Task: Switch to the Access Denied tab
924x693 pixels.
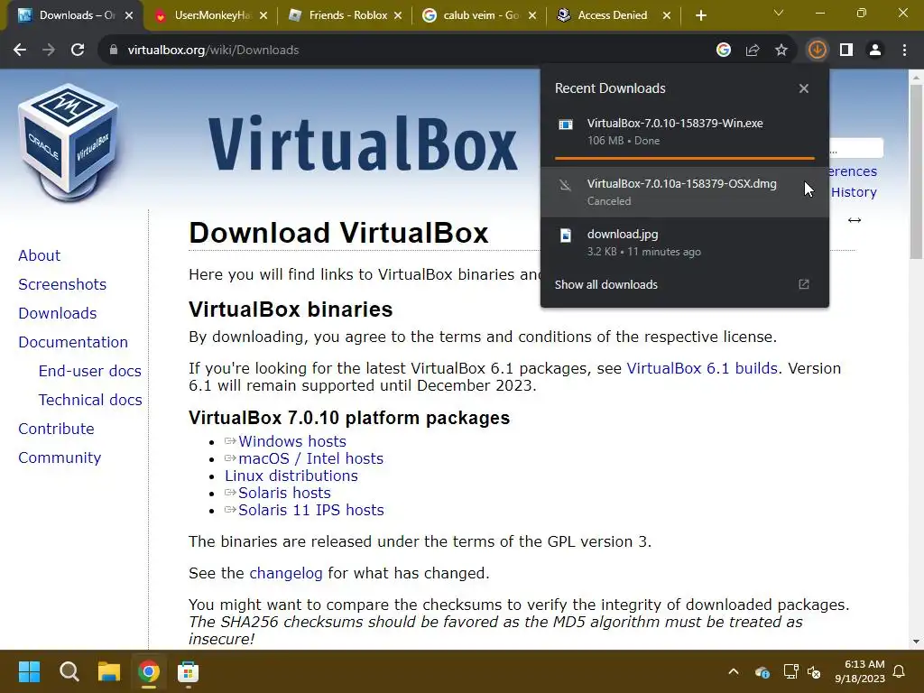Action: tap(612, 15)
